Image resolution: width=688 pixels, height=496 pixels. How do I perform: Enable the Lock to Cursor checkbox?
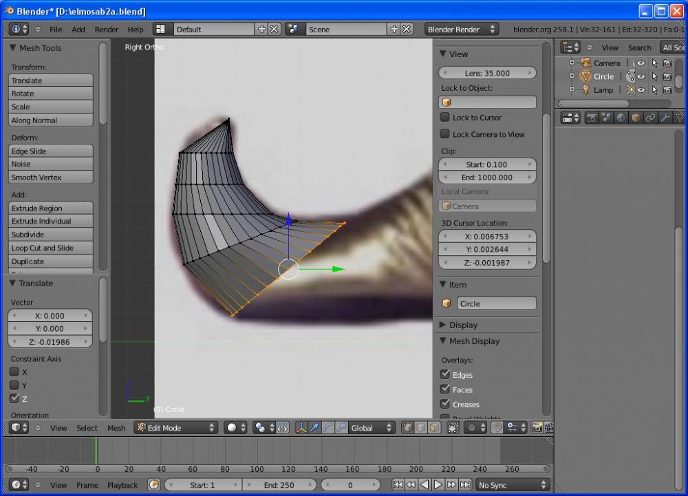(445, 118)
